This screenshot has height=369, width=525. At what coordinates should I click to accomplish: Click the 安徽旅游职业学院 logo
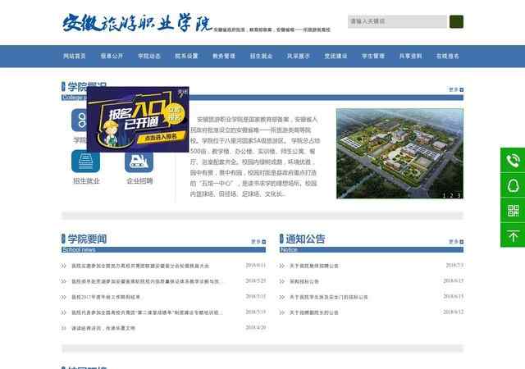135,22
